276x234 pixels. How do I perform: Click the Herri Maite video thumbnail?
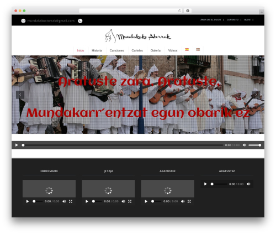click(49, 189)
